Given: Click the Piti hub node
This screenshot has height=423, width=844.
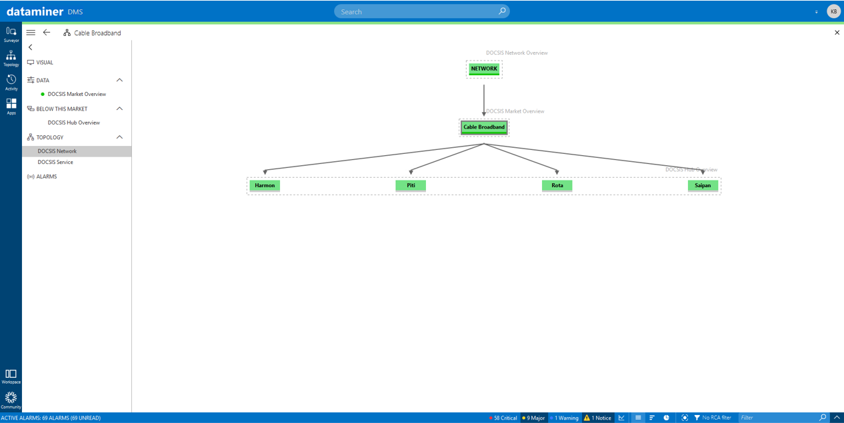Looking at the screenshot, I should (x=411, y=186).
